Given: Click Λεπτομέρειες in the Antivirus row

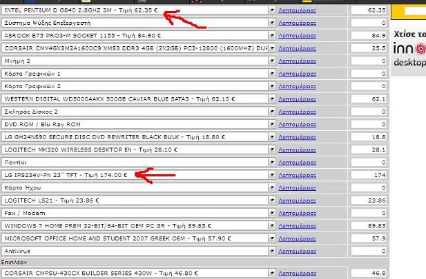Looking at the screenshot, I should pos(297,251).
